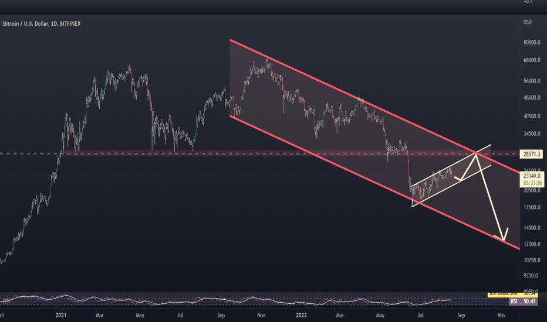Image resolution: width=547 pixels, height=322 pixels.
Task: Click the 2021 label on the time axis
Action: (x=60, y=316)
